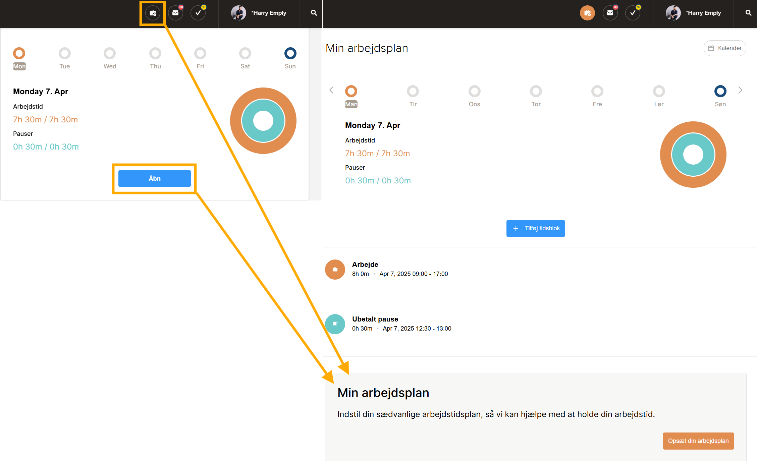This screenshot has width=757, height=463.
Task: Go to next week with right chevron
Action: click(740, 90)
